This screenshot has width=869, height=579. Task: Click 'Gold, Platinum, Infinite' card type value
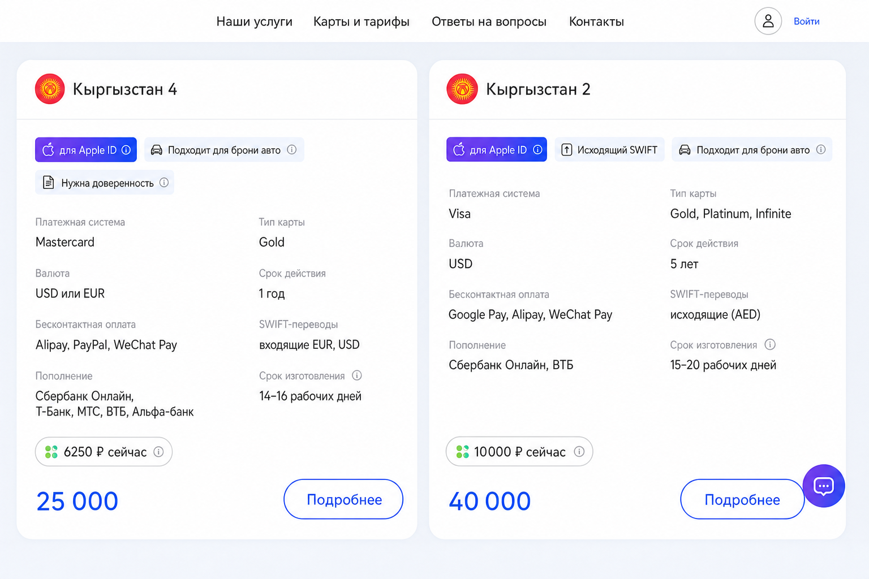[x=730, y=214]
